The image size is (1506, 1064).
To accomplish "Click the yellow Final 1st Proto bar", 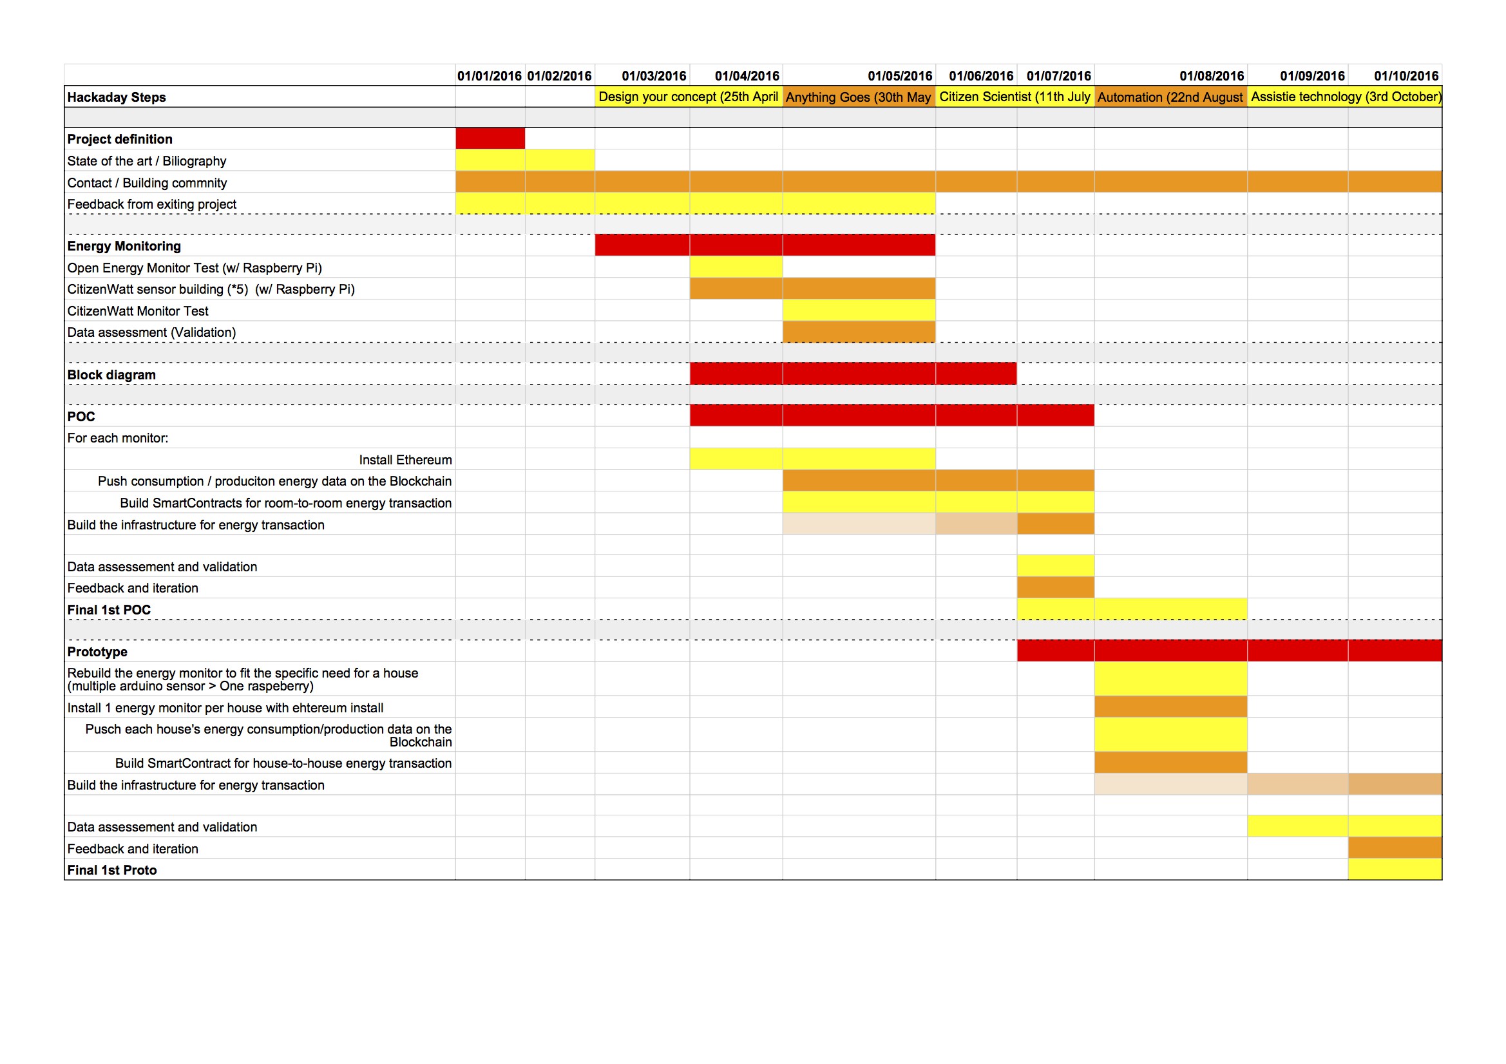I will [1395, 869].
